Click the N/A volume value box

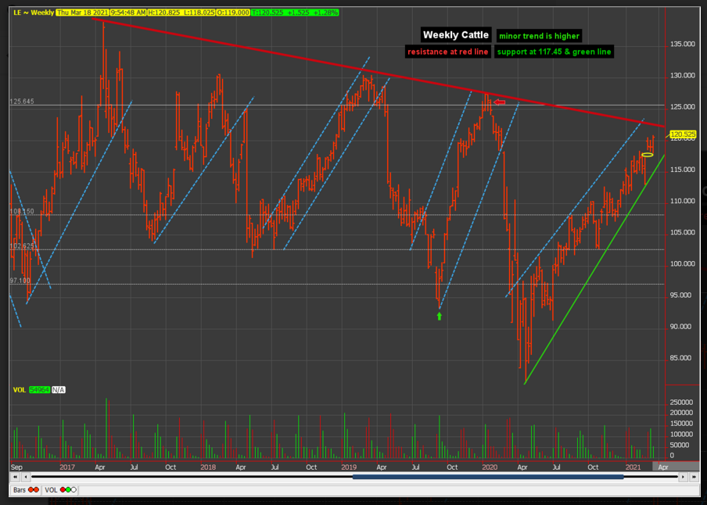click(x=58, y=389)
